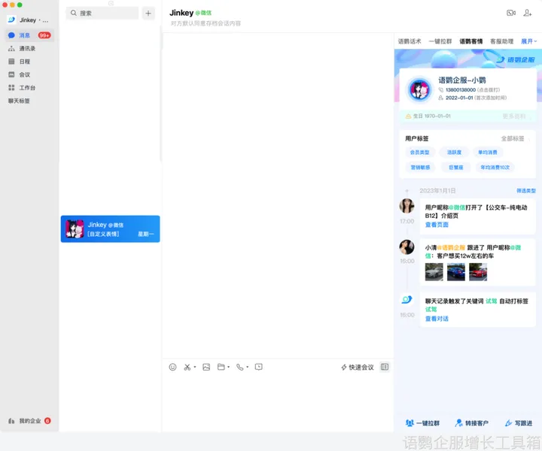Click the scissors screenshot tool icon
542x451 pixels.
click(x=187, y=367)
